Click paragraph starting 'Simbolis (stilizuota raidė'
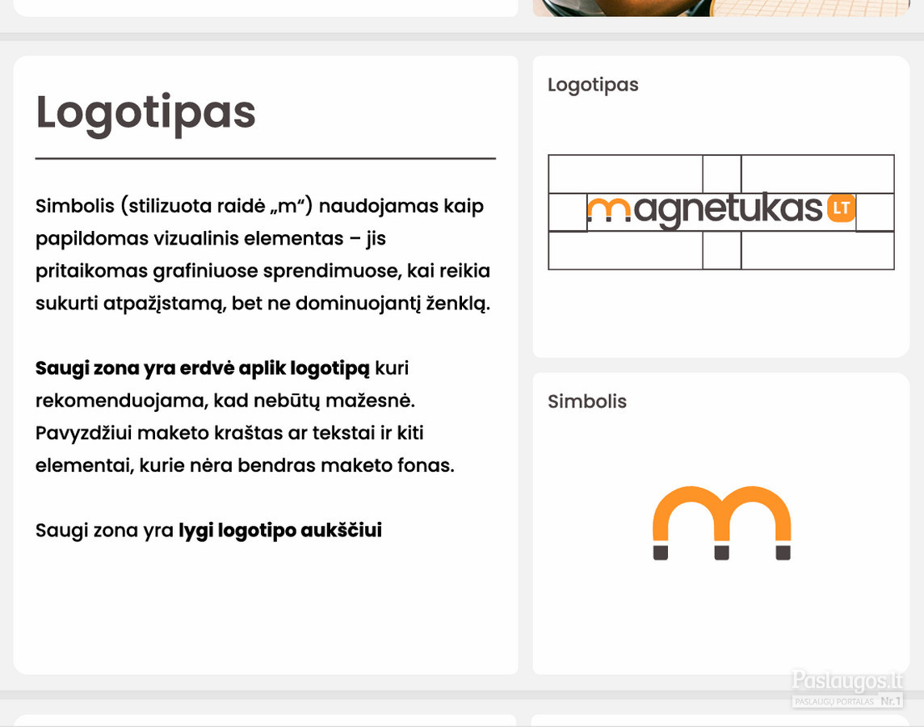 point(262,254)
